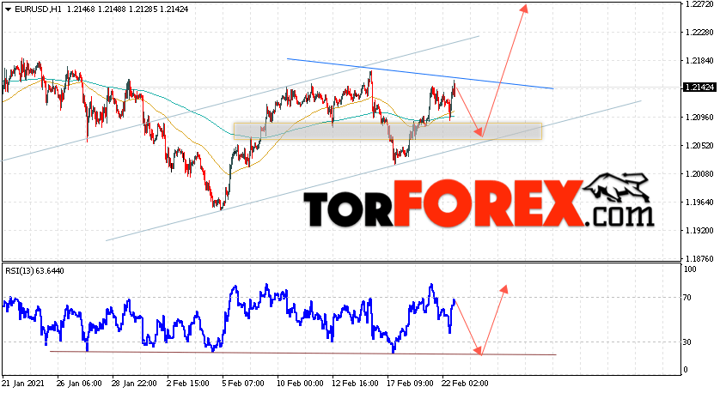Viewport: 720px width, 393px height.
Task: Click the RSI scale value 30
Action: click(687, 342)
